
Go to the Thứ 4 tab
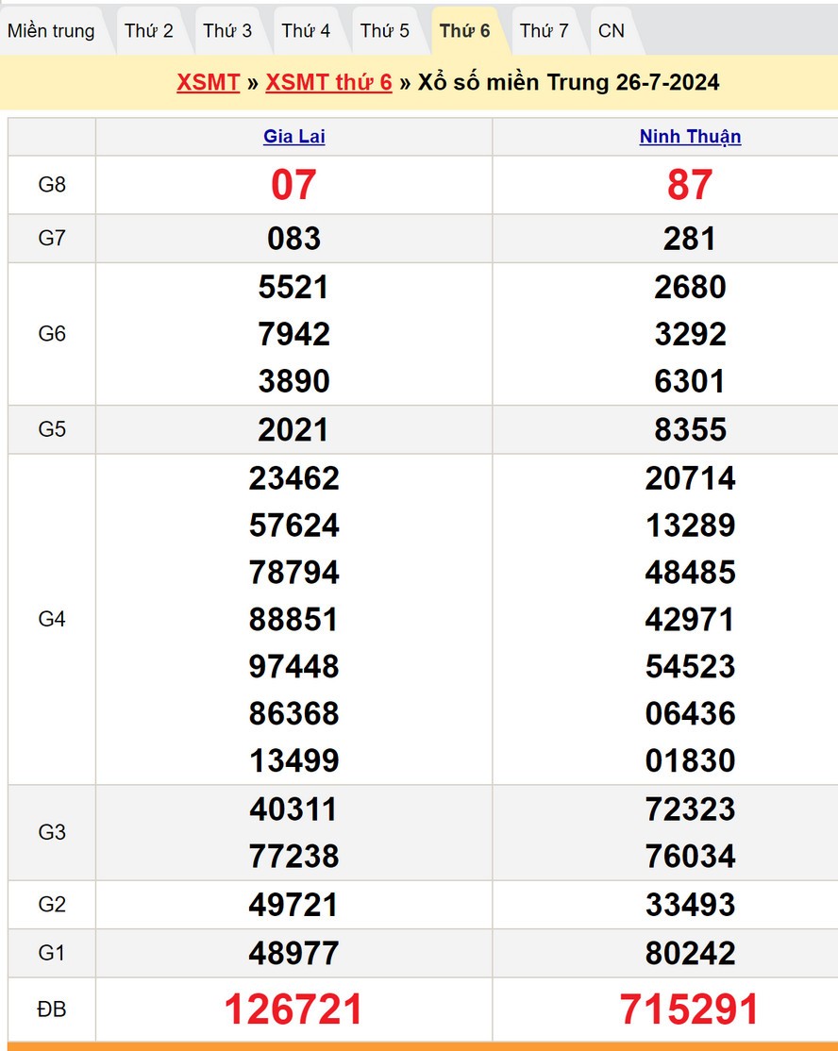(306, 31)
